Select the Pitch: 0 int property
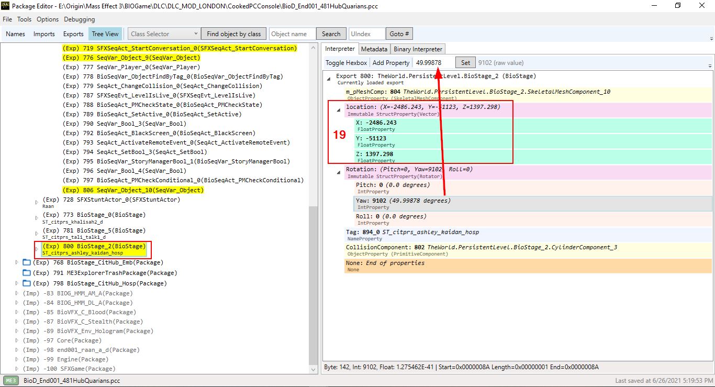Image resolution: width=715 pixels, height=387 pixels. click(x=533, y=188)
